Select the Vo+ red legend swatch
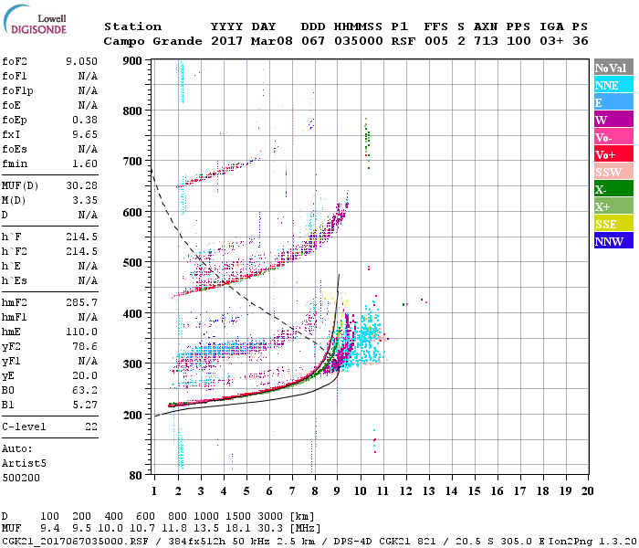The width and height of the screenshot is (639, 548). click(613, 154)
